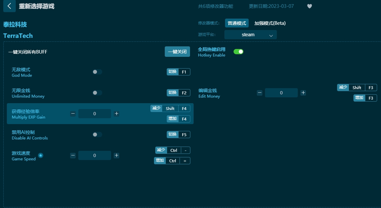Click minus button for Game Speed
The height and width of the screenshot is (208, 381).
73,155
